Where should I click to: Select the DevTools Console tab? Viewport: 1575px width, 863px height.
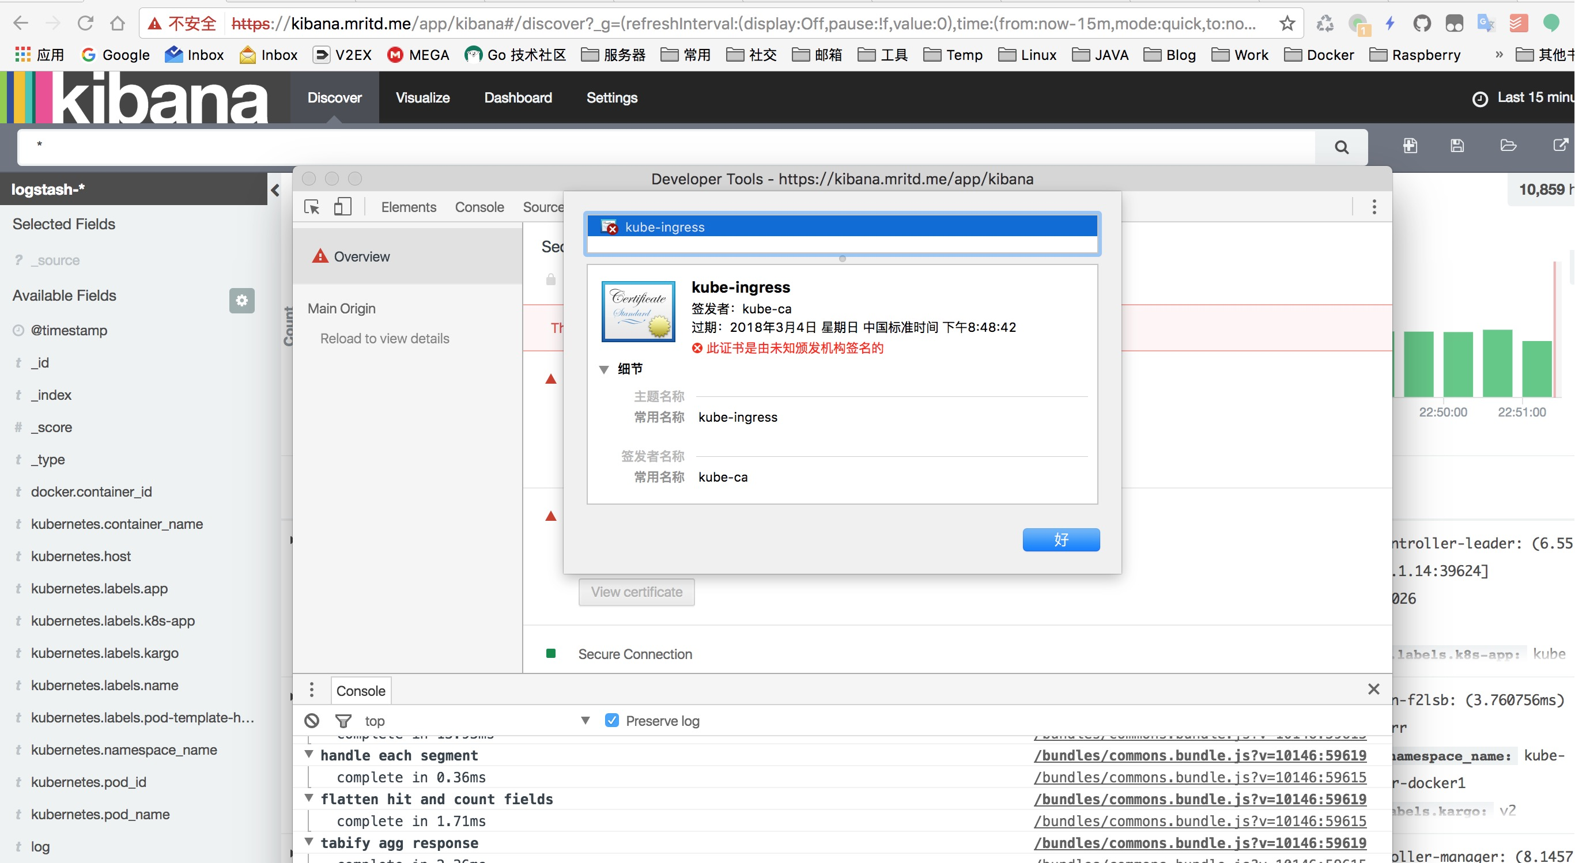[479, 207]
